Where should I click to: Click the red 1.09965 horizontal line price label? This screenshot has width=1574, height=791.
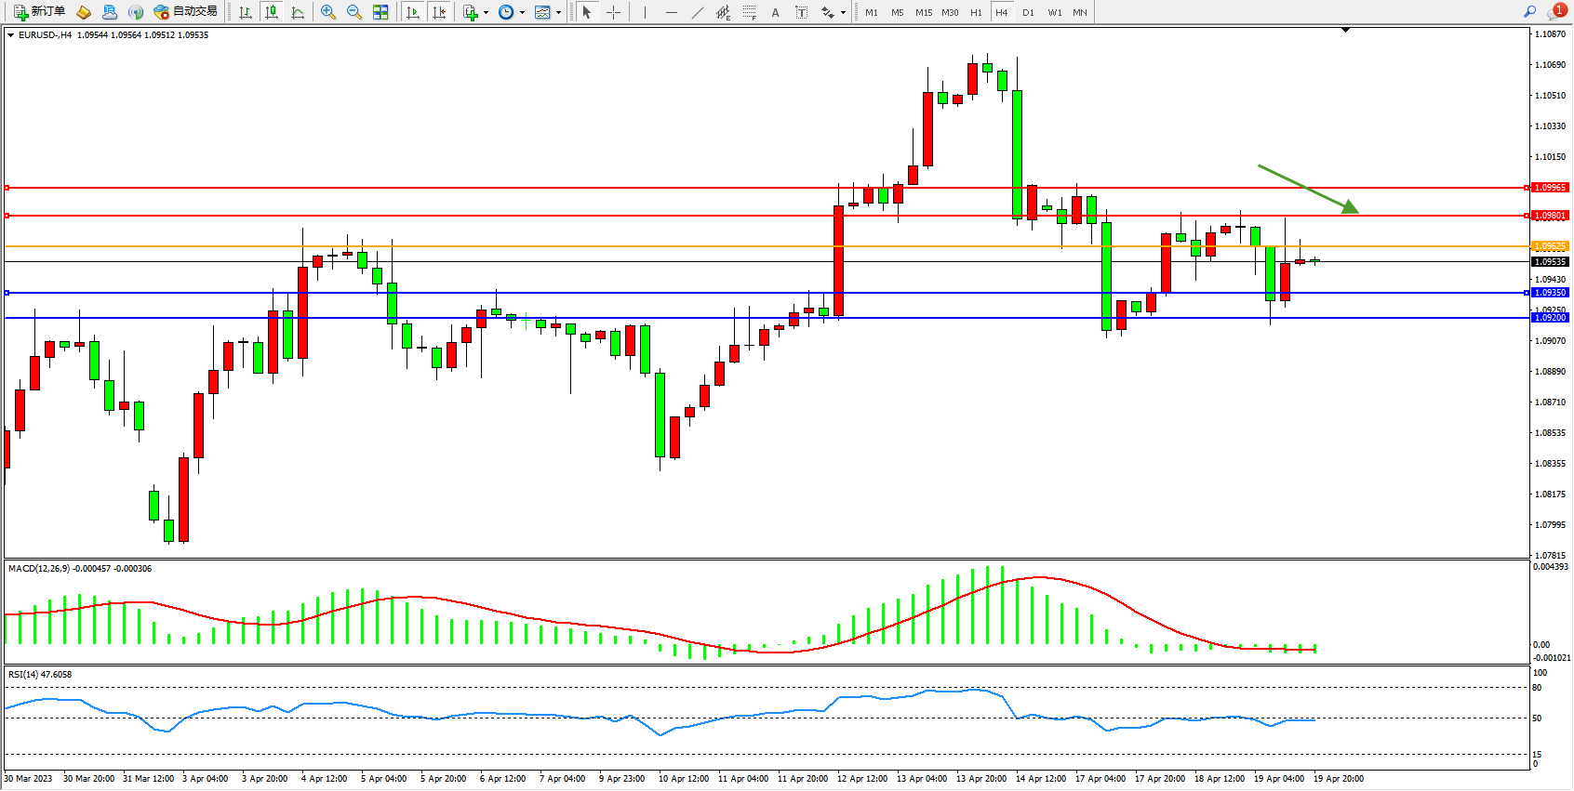(1550, 188)
